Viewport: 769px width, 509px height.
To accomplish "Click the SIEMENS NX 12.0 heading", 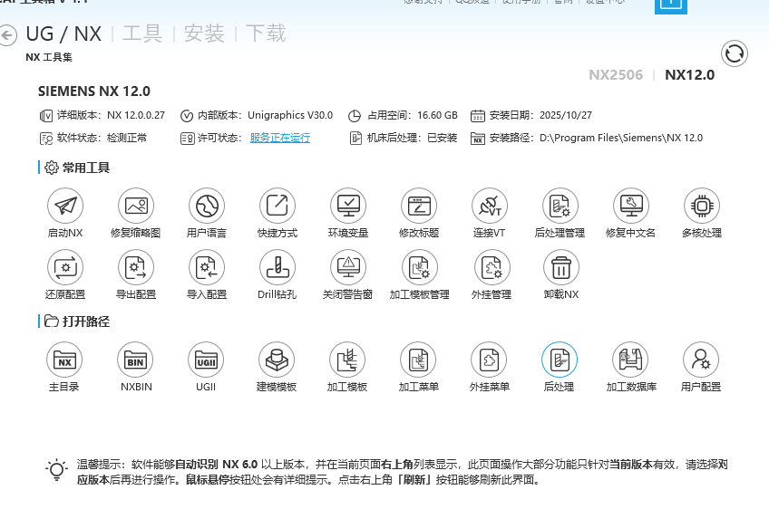I will [94, 91].
